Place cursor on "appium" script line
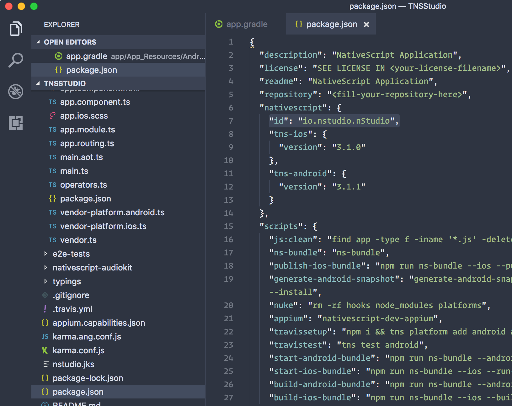 coord(355,318)
